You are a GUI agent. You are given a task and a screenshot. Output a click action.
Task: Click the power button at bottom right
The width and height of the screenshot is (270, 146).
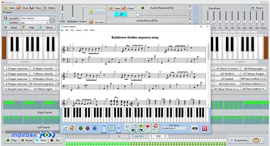point(256,140)
